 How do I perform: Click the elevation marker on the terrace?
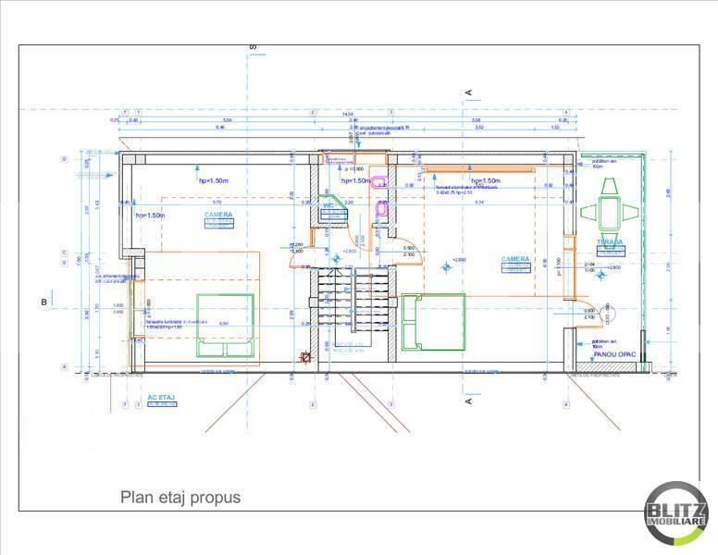tap(602, 274)
